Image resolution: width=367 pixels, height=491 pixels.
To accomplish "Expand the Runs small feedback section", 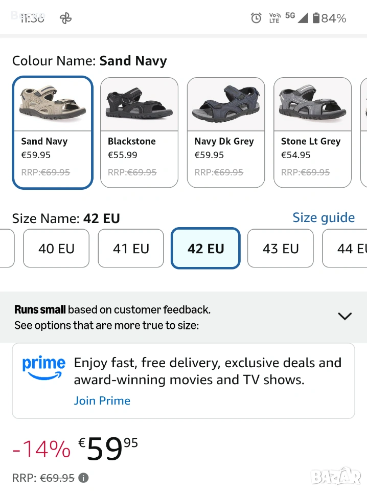I will click(345, 316).
